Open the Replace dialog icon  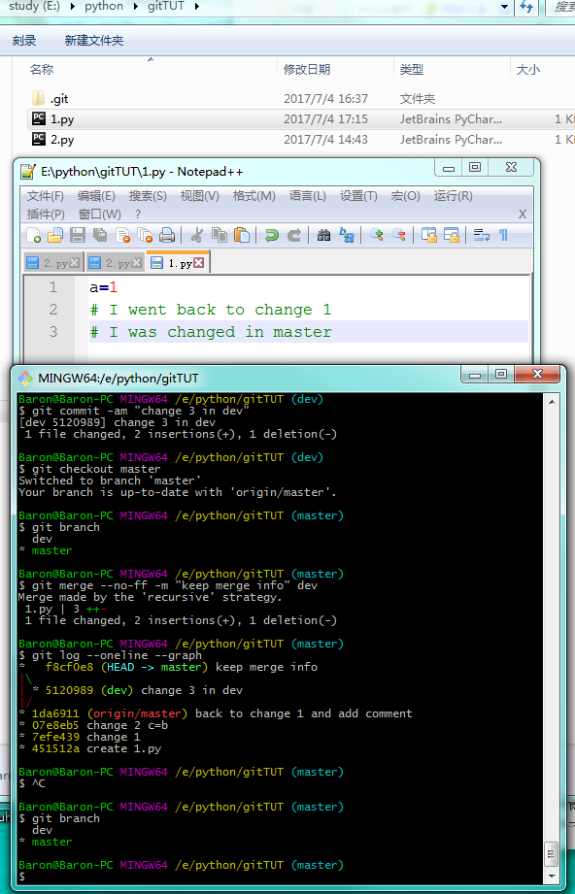(346, 235)
